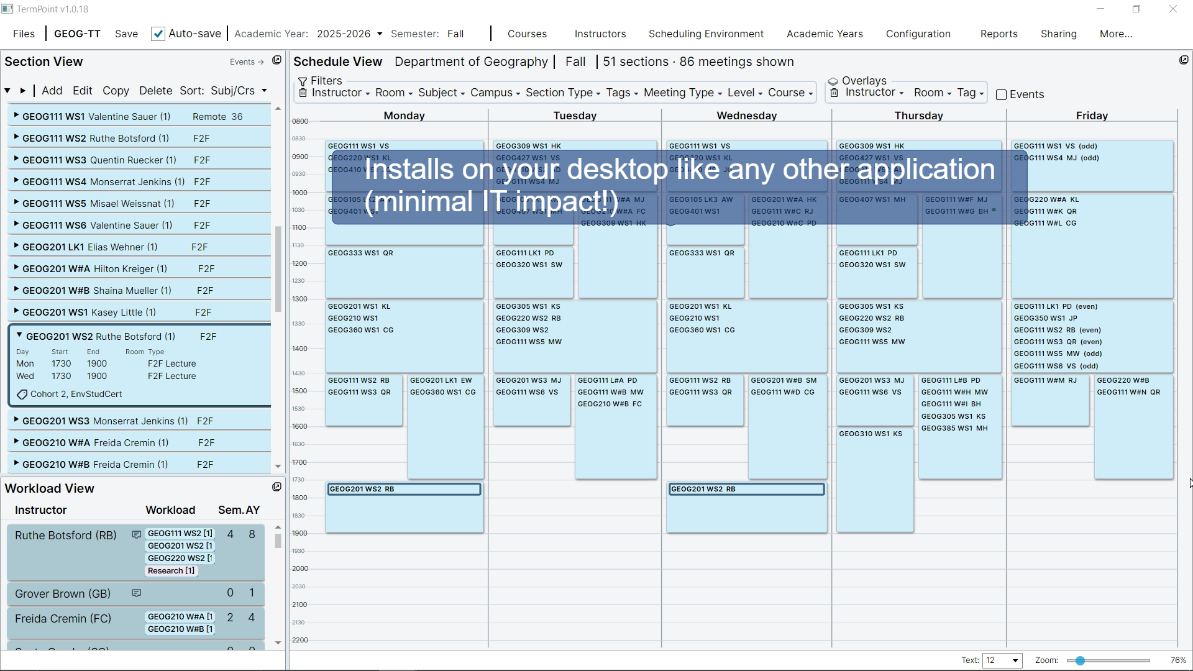Viewport: 1193px width, 671px height.
Task: Open the Section Type filter dropdown
Action: pyautogui.click(x=562, y=93)
